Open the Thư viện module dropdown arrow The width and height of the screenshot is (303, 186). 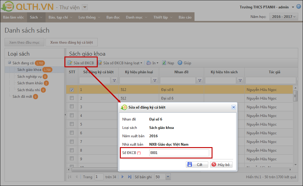point(85,7)
